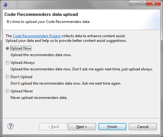Open the Code Recommenders Project link
This screenshot has height=137, width=163.
point(37,36)
